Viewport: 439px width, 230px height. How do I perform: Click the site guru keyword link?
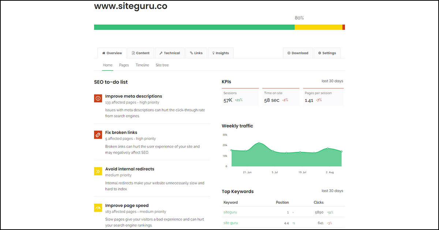[x=230, y=223]
